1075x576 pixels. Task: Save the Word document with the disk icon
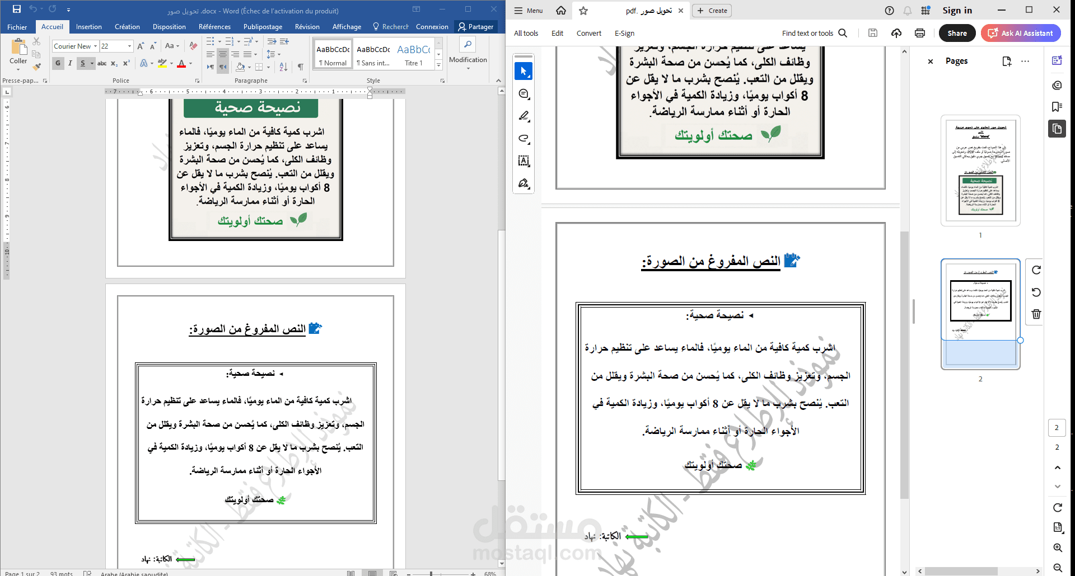coord(17,9)
